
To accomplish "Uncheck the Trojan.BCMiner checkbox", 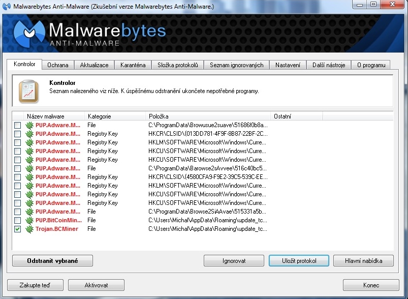I will (17, 229).
